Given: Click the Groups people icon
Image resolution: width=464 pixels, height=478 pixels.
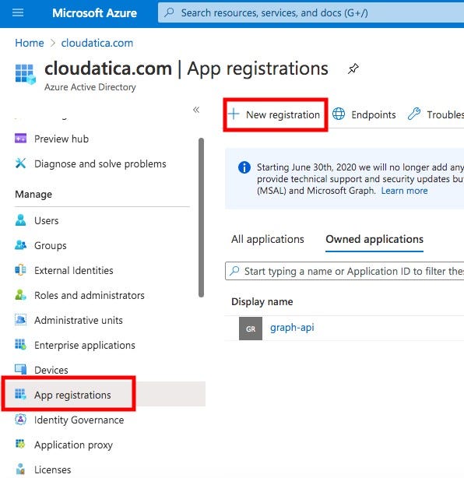Looking at the screenshot, I should click(x=20, y=244).
